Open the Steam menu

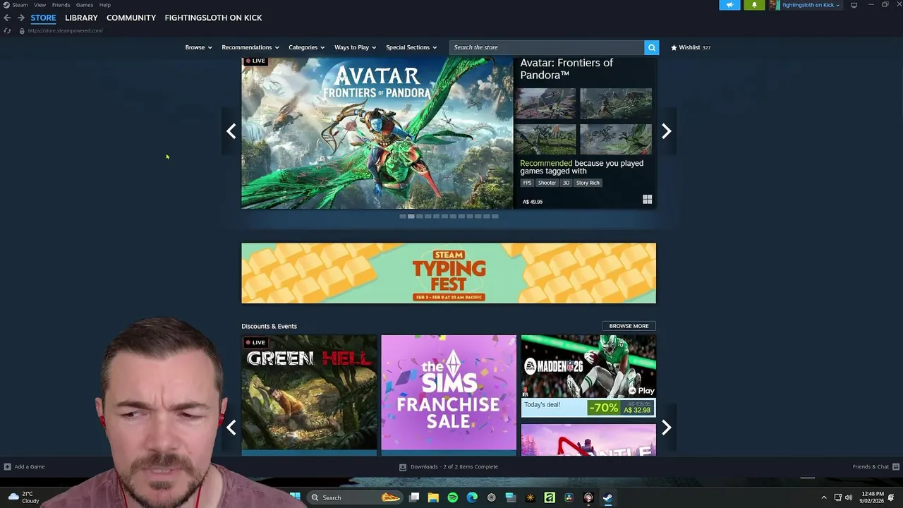(20, 5)
